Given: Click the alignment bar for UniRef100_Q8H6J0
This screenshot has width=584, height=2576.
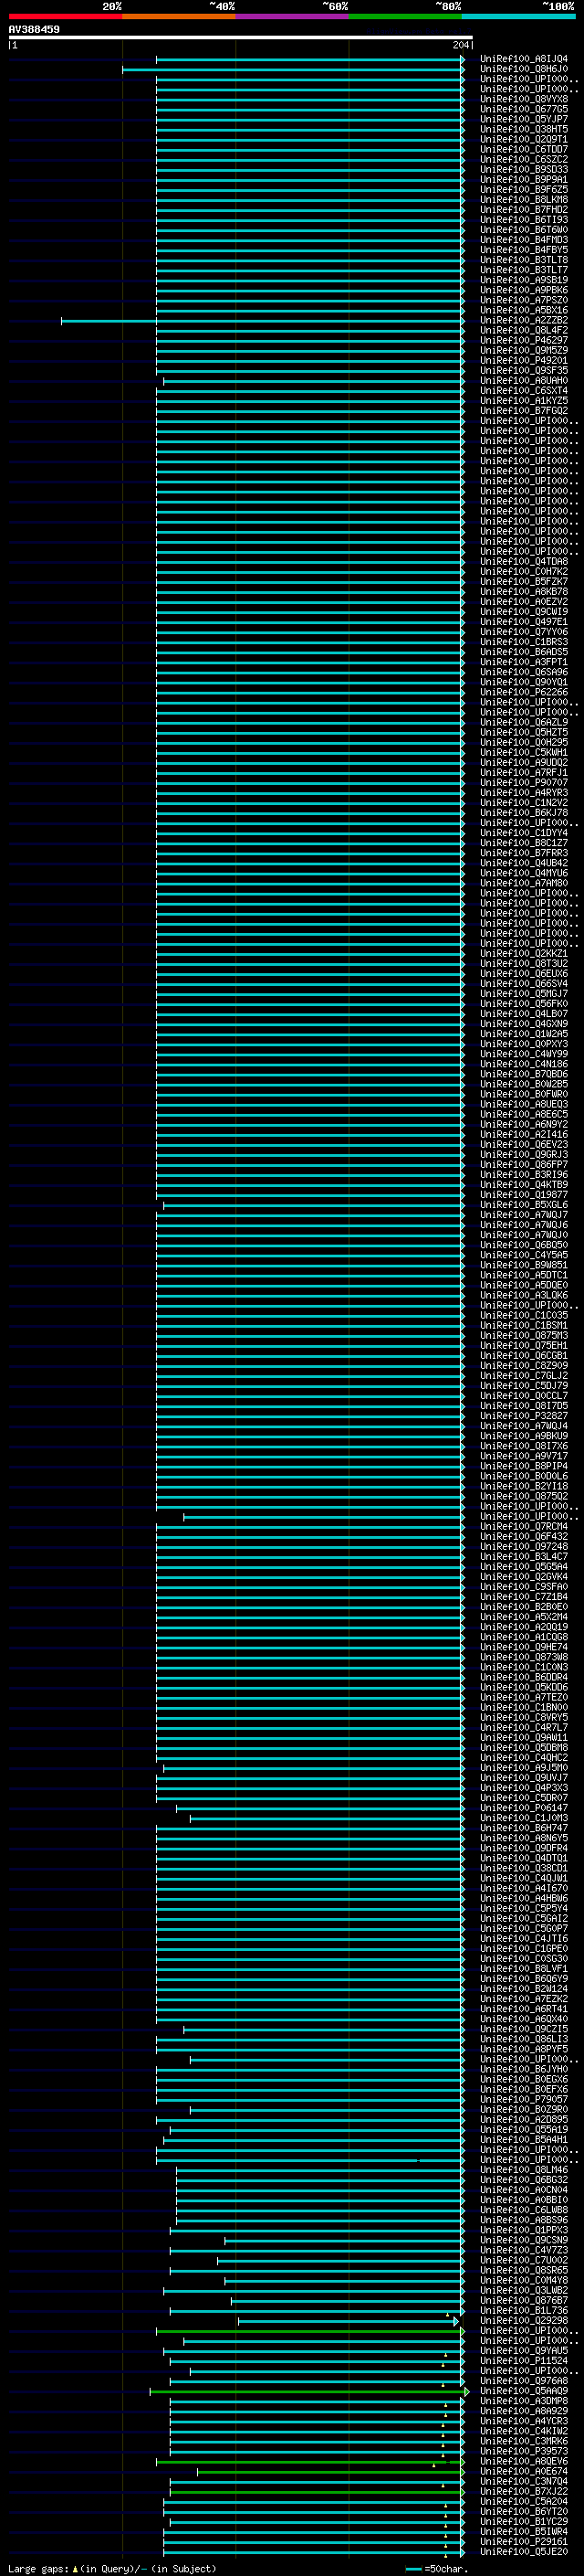Looking at the screenshot, I should [293, 70].
